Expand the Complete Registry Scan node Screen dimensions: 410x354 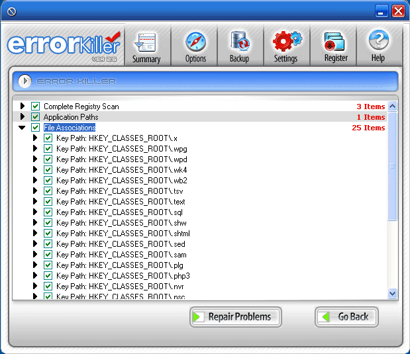pos(23,107)
